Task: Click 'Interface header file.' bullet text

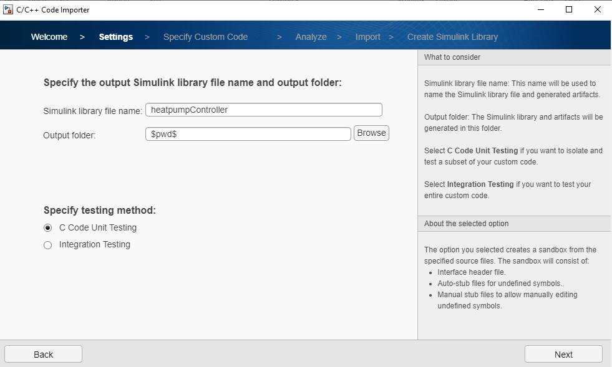Action: [472, 272]
